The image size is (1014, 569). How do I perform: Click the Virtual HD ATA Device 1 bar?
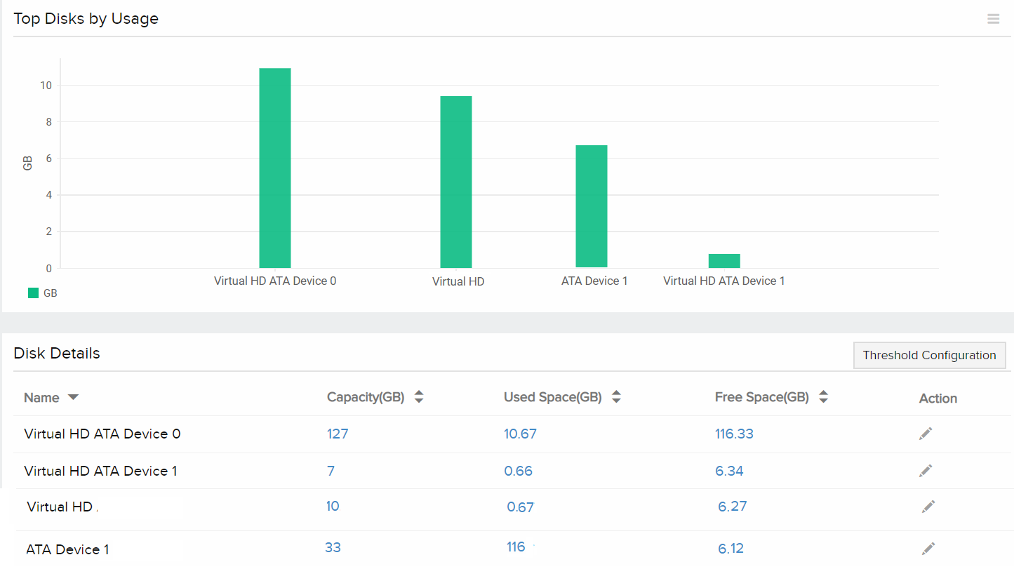[724, 261]
